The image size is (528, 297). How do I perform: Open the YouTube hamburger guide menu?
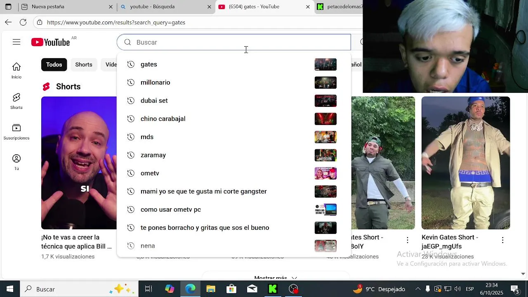coord(16,42)
